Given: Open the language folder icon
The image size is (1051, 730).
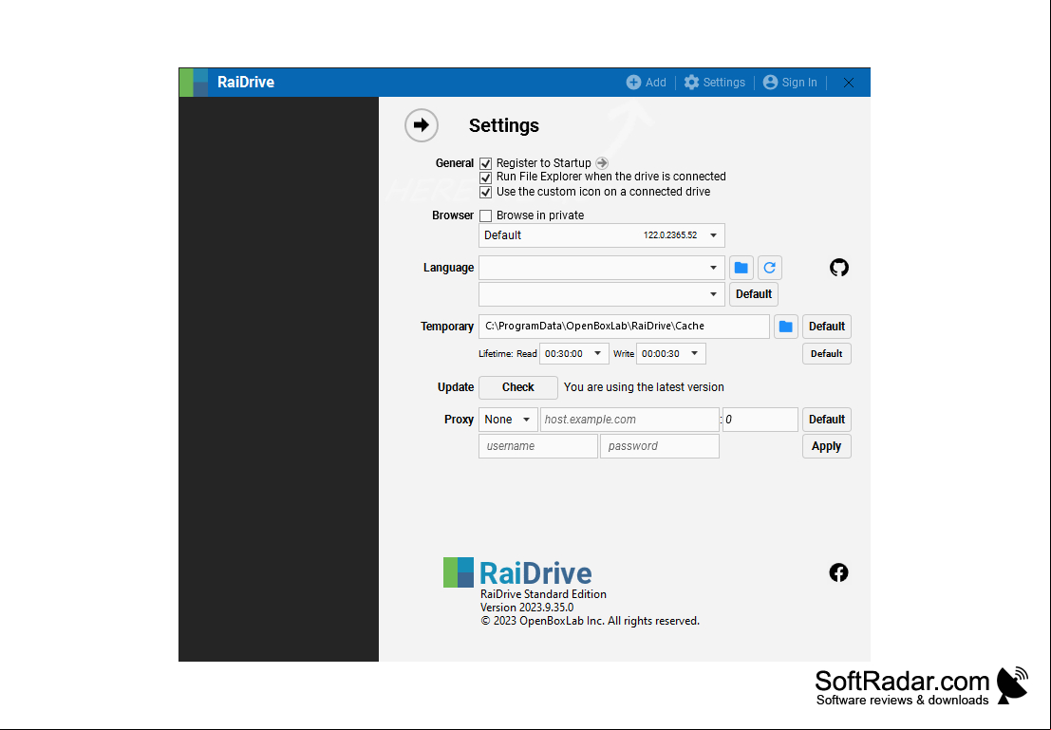Looking at the screenshot, I should coord(741,268).
